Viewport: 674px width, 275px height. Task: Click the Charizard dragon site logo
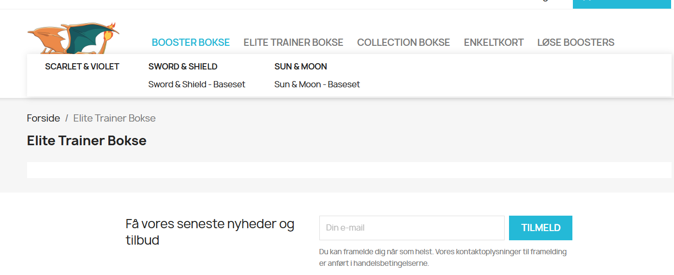coord(74,38)
